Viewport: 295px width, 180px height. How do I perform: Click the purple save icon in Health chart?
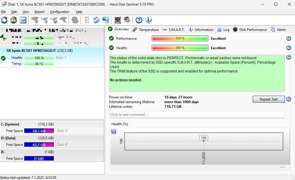tap(114, 131)
